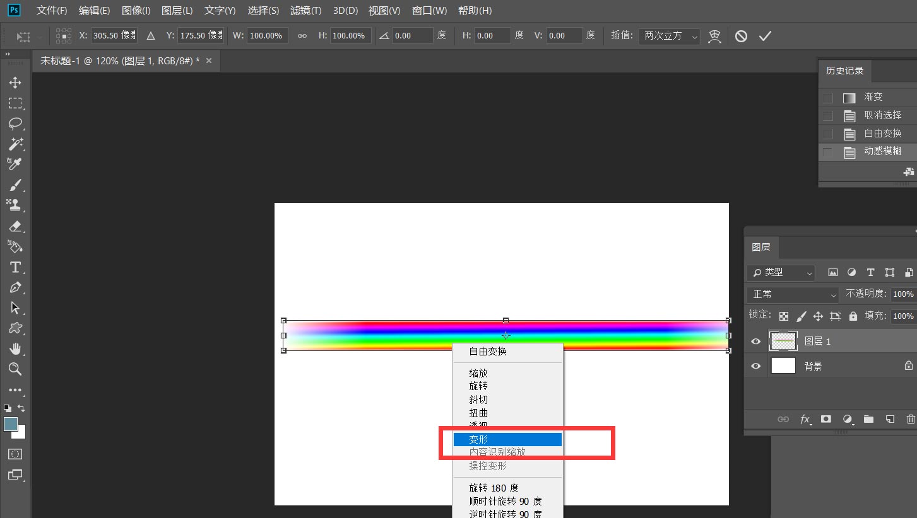Select the Zoom tool
Image resolution: width=917 pixels, height=518 pixels.
pos(15,369)
